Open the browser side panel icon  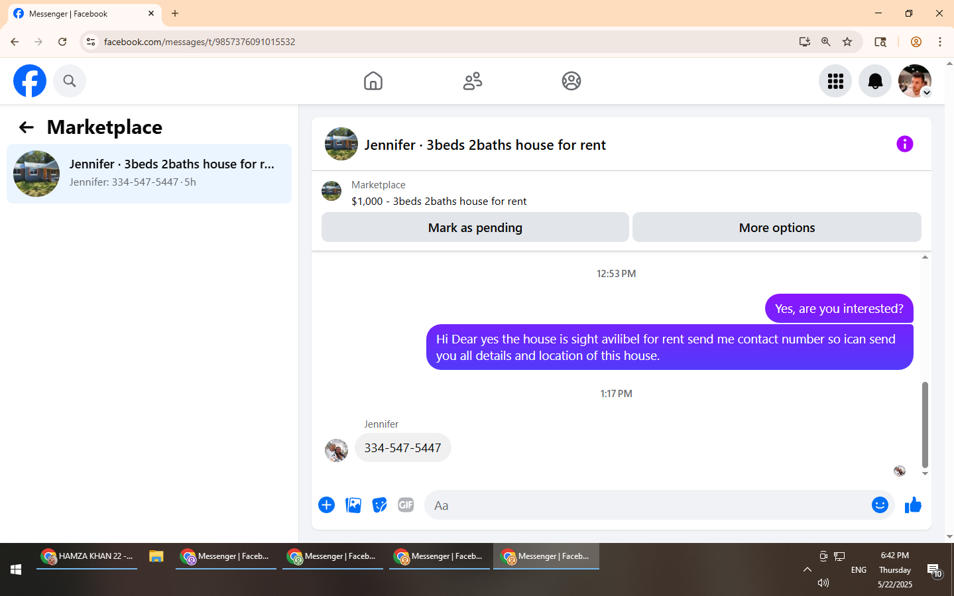[880, 42]
